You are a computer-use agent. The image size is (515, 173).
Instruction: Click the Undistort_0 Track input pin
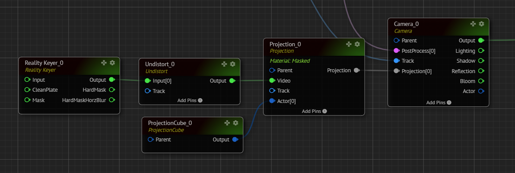click(148, 91)
